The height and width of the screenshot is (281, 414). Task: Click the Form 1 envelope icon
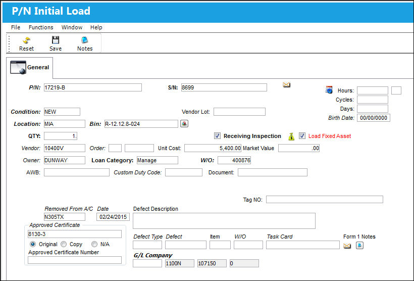pyautogui.click(x=347, y=246)
